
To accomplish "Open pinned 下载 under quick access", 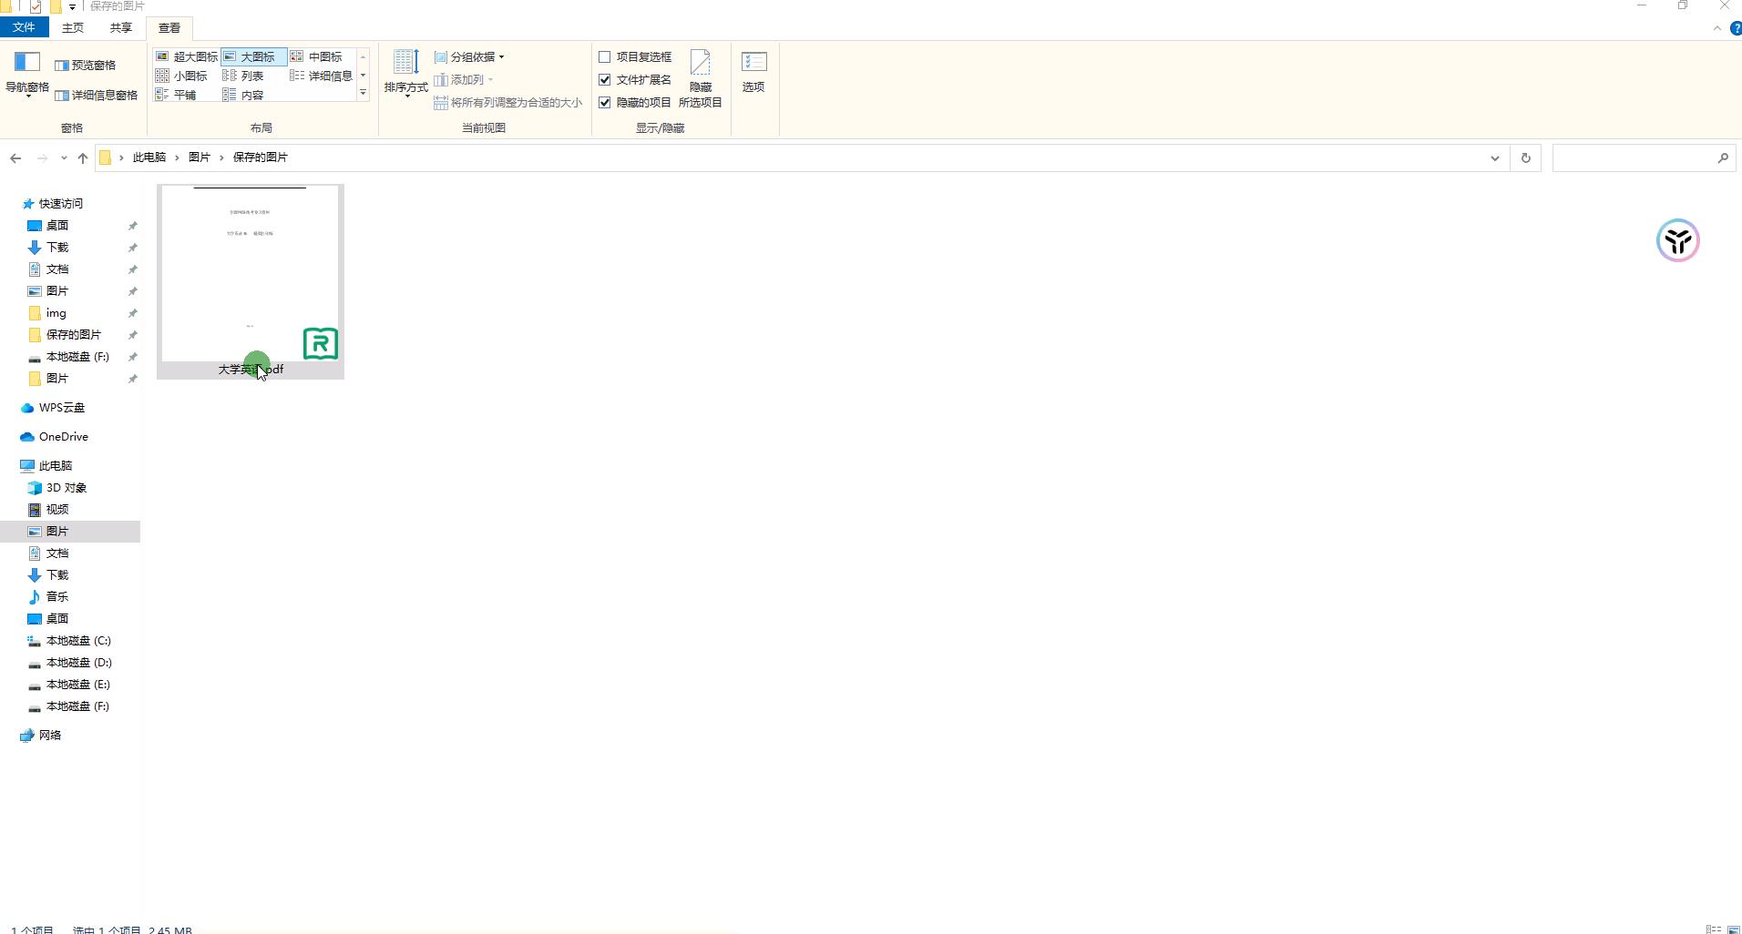I will click(57, 248).
